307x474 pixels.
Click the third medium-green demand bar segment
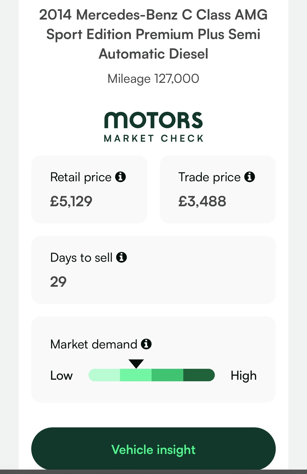167,375
